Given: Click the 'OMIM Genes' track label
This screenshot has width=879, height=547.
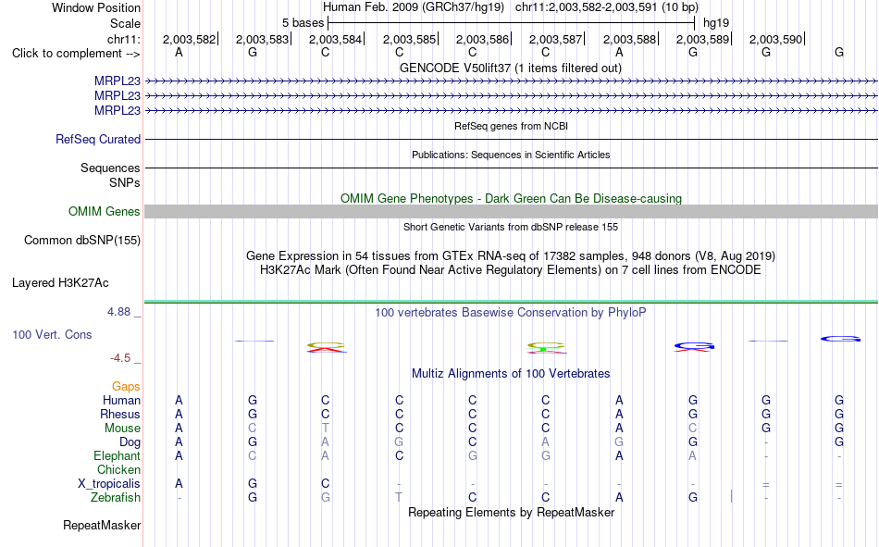Looking at the screenshot, I should coord(105,212).
